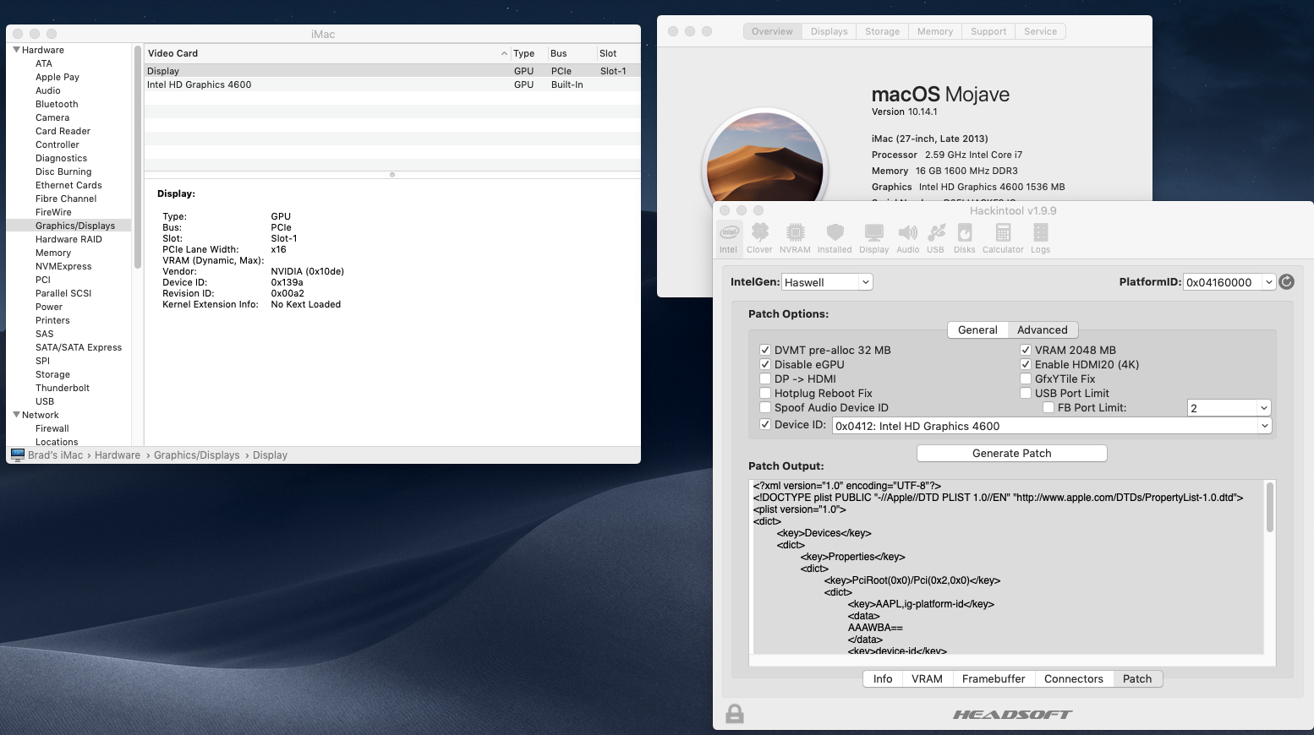Uncheck Disable eGPU option
The width and height of the screenshot is (1314, 735).
click(764, 364)
